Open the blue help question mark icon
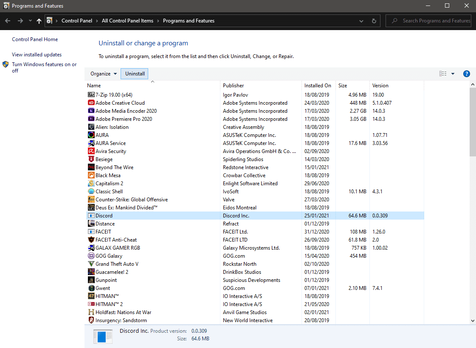 [467, 74]
